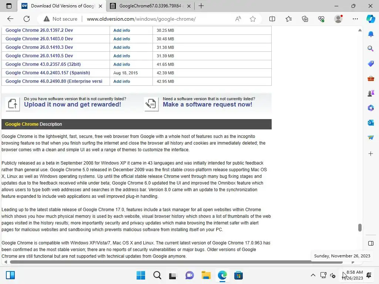Image resolution: width=379 pixels, height=284 pixels.
Task: Open Copilot icon in Edge toolbar
Action: [371, 19]
